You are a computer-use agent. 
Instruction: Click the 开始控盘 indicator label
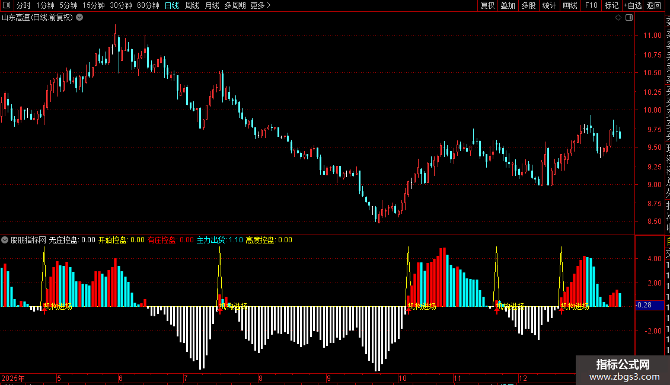113,240
